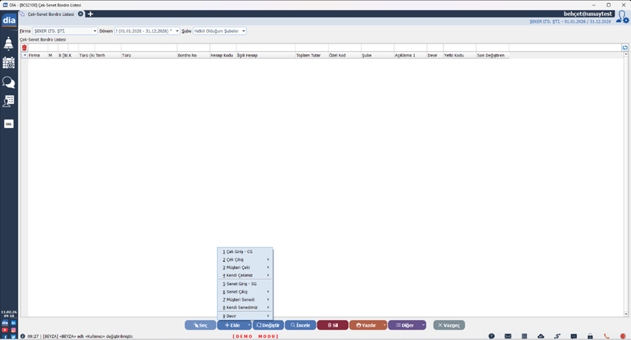Click the DIA logo in sidebar
This screenshot has height=340, width=631.
9,21
